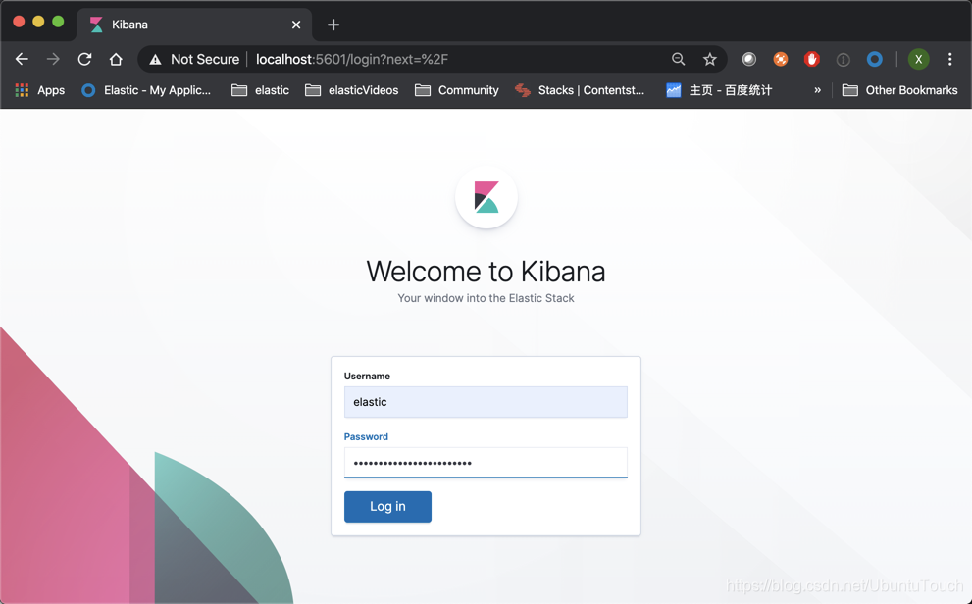The height and width of the screenshot is (604, 972).
Task: Open the 主页 - 百度统计 bookmark
Action: [x=719, y=90]
